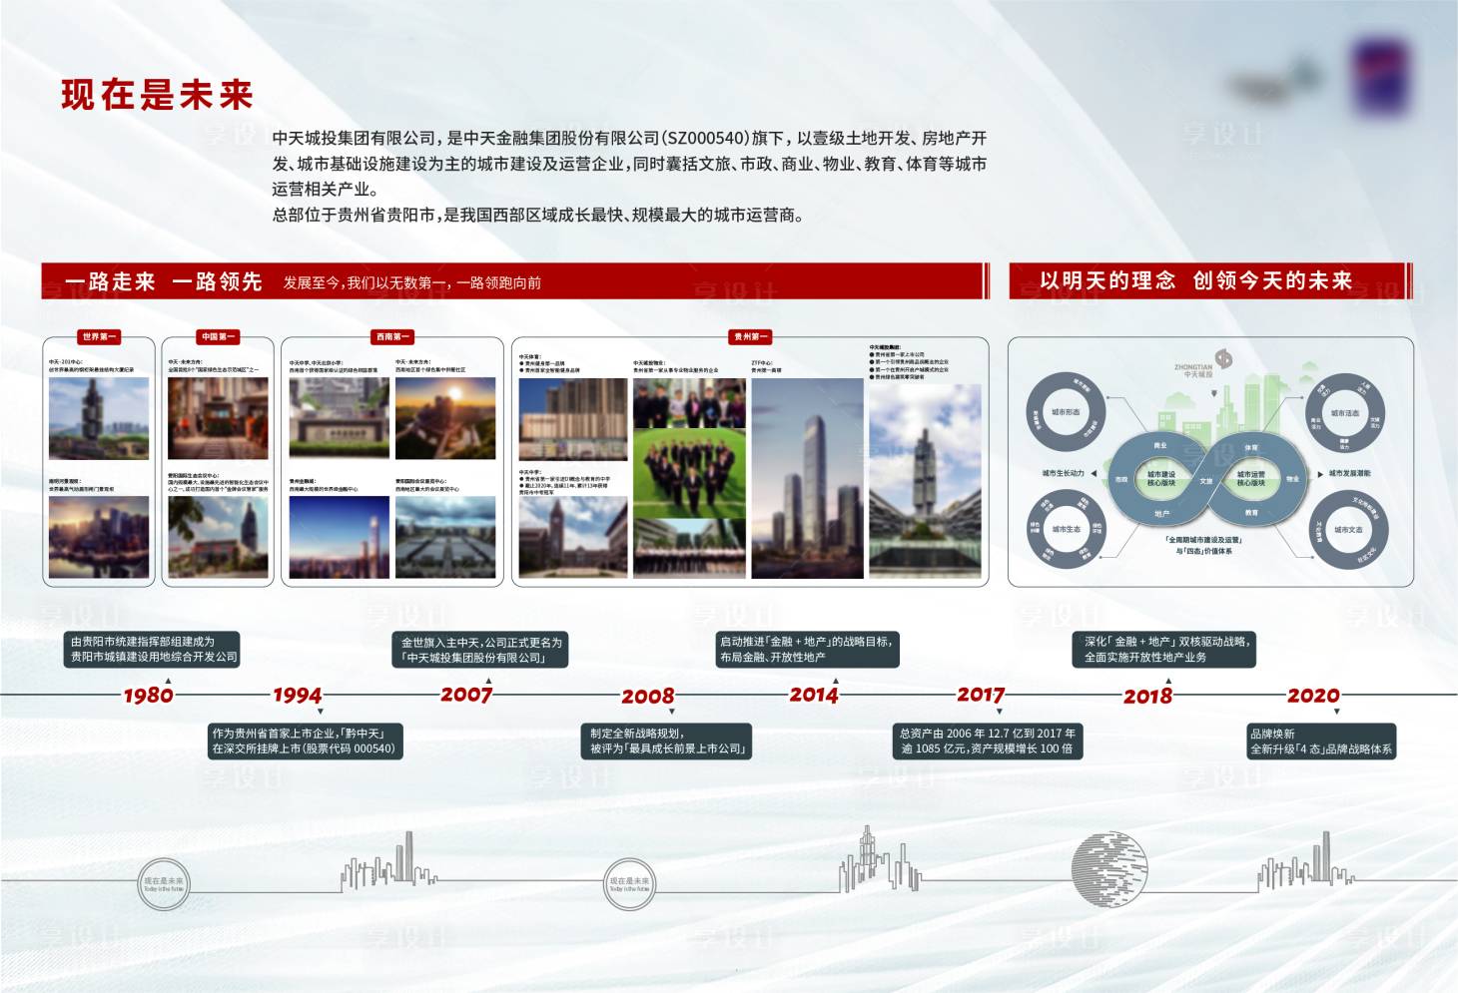This screenshot has width=1458, height=993.
Task: Click the 世界第一 red label tab
Action: click(x=99, y=337)
